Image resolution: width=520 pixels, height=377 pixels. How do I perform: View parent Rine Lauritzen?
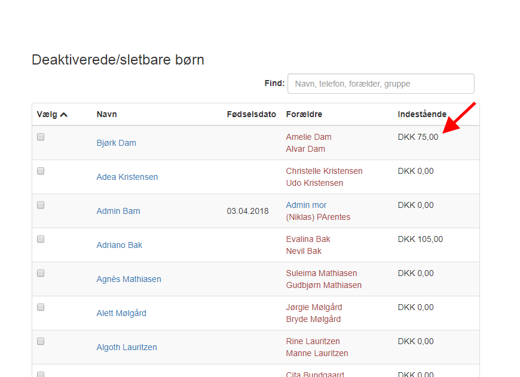[313, 341]
